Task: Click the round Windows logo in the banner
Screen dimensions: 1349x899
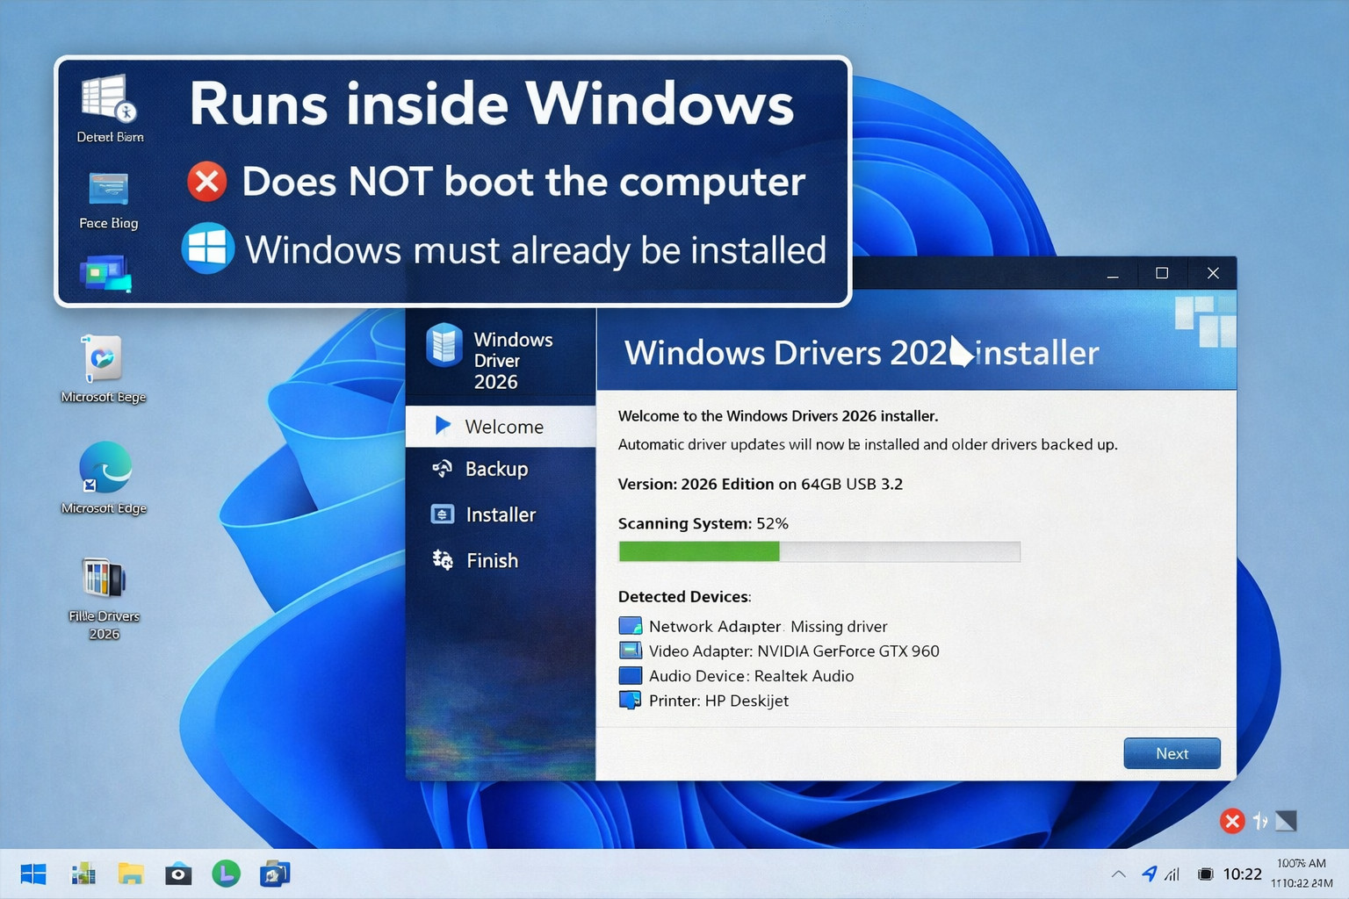Action: [208, 248]
